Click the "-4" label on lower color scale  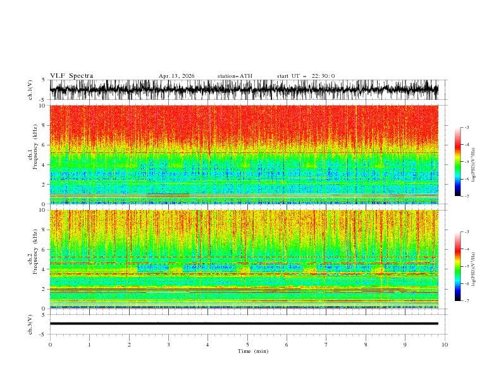tap(466, 249)
